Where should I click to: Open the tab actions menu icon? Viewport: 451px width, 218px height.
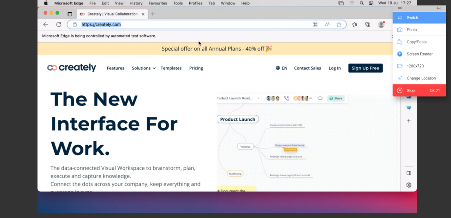click(x=70, y=14)
